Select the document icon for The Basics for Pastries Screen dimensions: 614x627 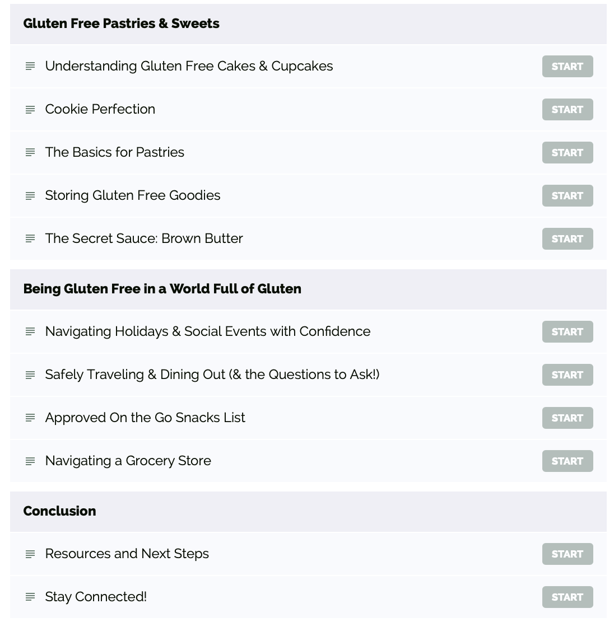coord(30,152)
